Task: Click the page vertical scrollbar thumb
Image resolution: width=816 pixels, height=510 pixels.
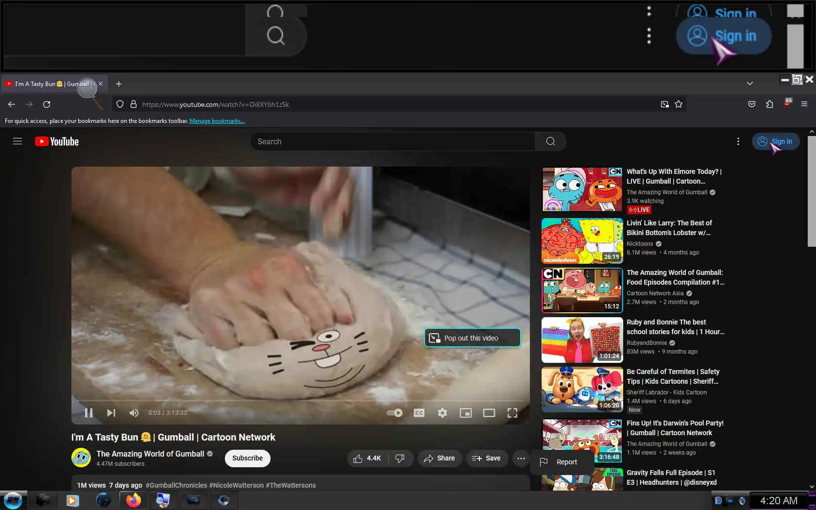Action: tap(812, 191)
